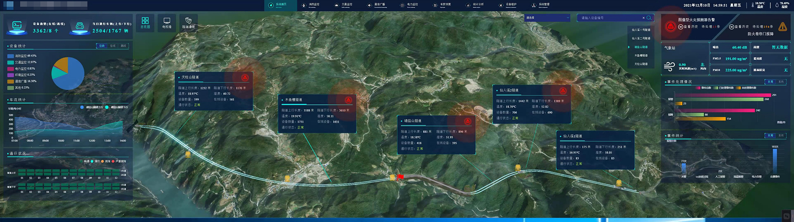Click the search magnifier icon

point(649,18)
